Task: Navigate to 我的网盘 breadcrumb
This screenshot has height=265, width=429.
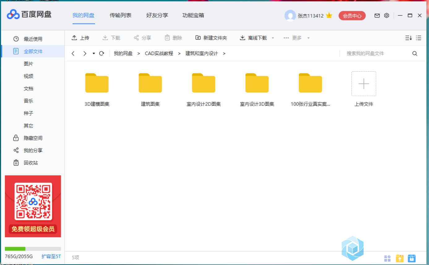Action: [123, 53]
